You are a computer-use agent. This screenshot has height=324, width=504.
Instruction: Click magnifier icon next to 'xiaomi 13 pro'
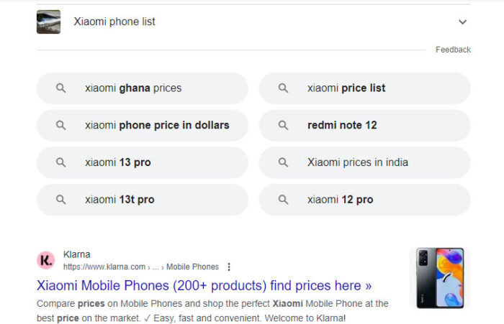(60, 162)
